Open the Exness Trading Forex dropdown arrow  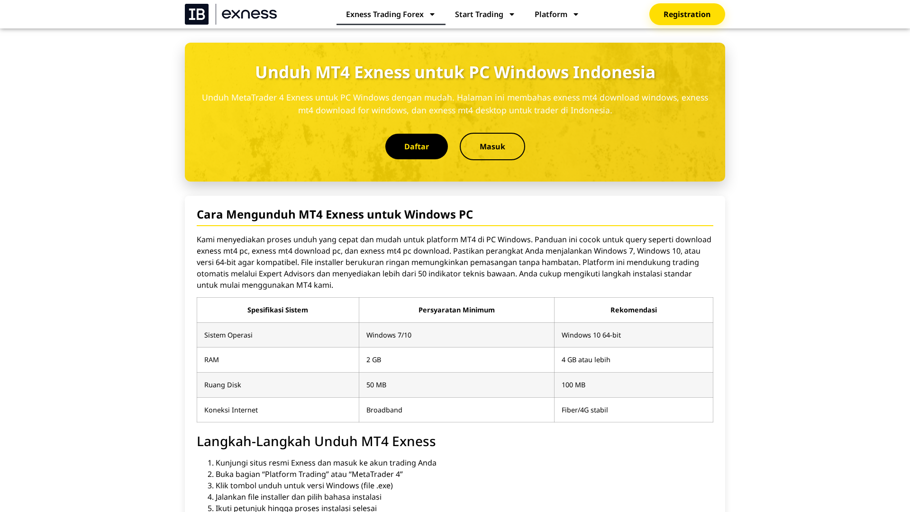pyautogui.click(x=432, y=14)
